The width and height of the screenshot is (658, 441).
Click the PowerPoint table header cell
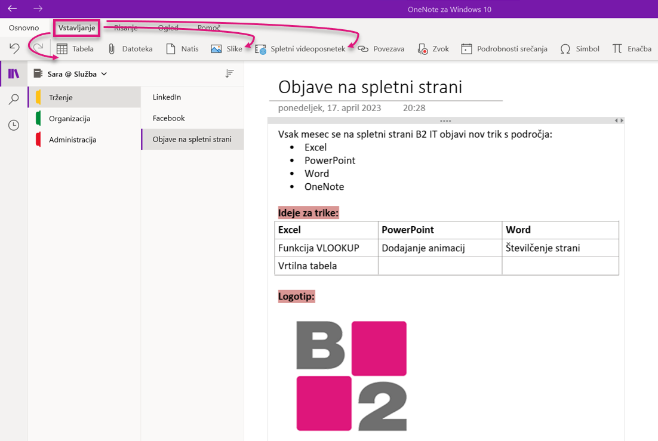pos(440,230)
